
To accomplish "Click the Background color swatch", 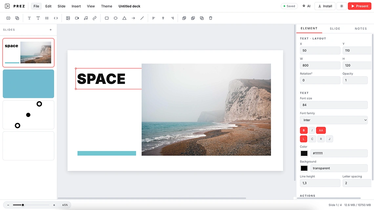I will click(x=304, y=168).
